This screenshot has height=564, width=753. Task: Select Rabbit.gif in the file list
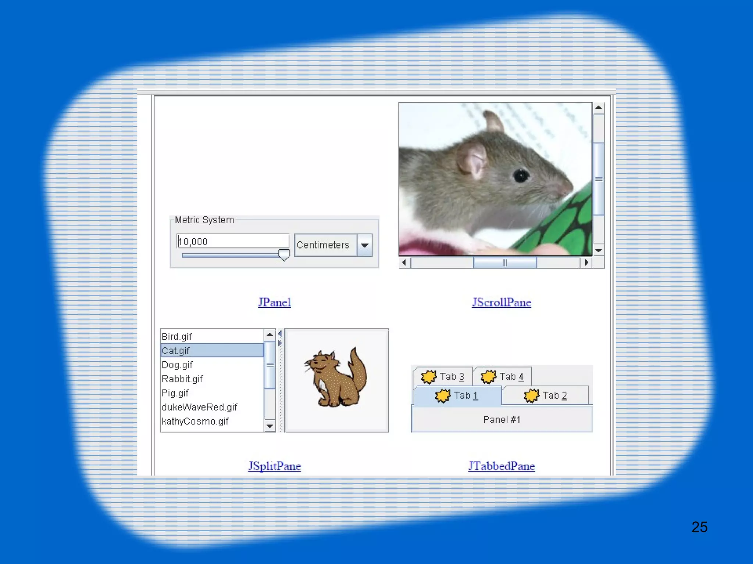tap(182, 379)
